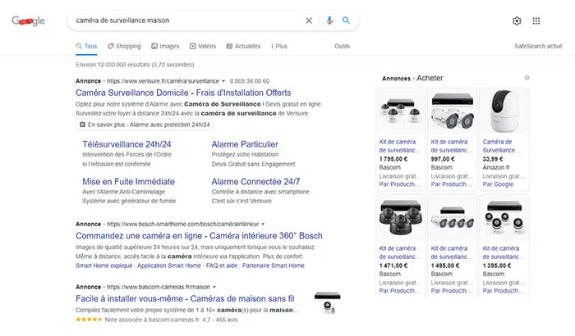
Task: Click the blue magnifier search button
Action: 346,20
